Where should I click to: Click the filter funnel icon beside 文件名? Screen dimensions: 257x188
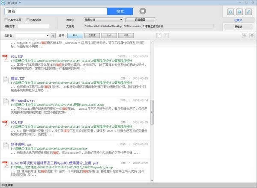pyautogui.click(x=53, y=35)
